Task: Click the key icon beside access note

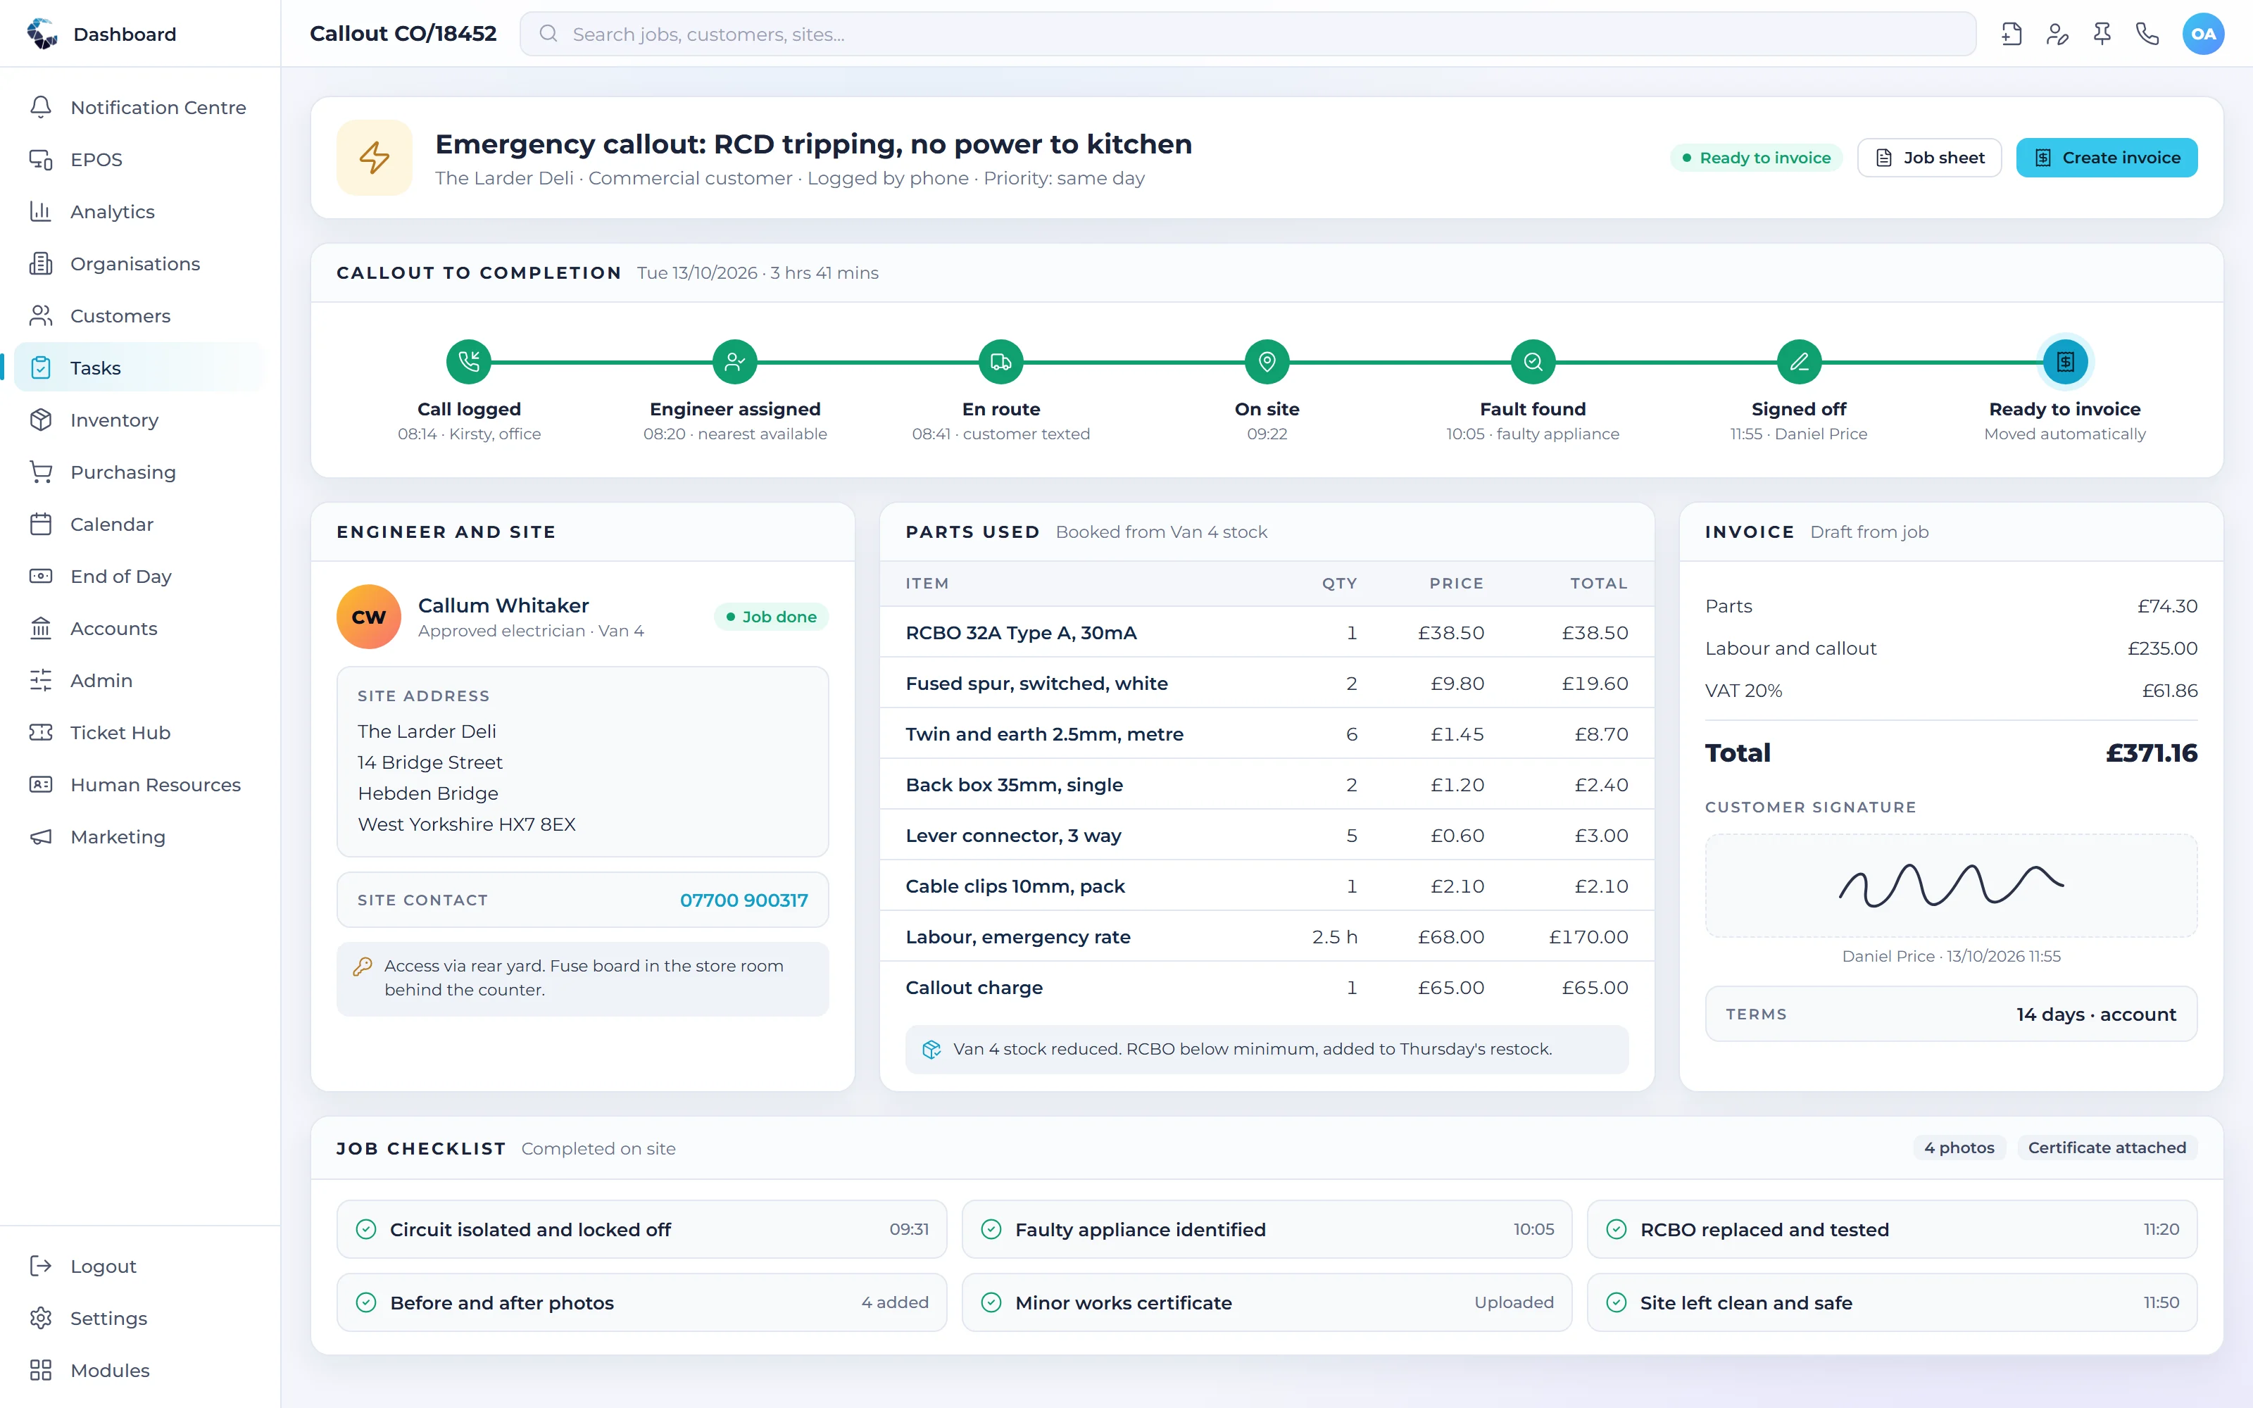Action: click(363, 967)
